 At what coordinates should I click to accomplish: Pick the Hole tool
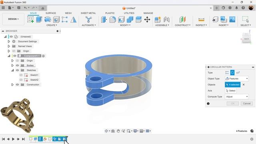tap(56, 20)
